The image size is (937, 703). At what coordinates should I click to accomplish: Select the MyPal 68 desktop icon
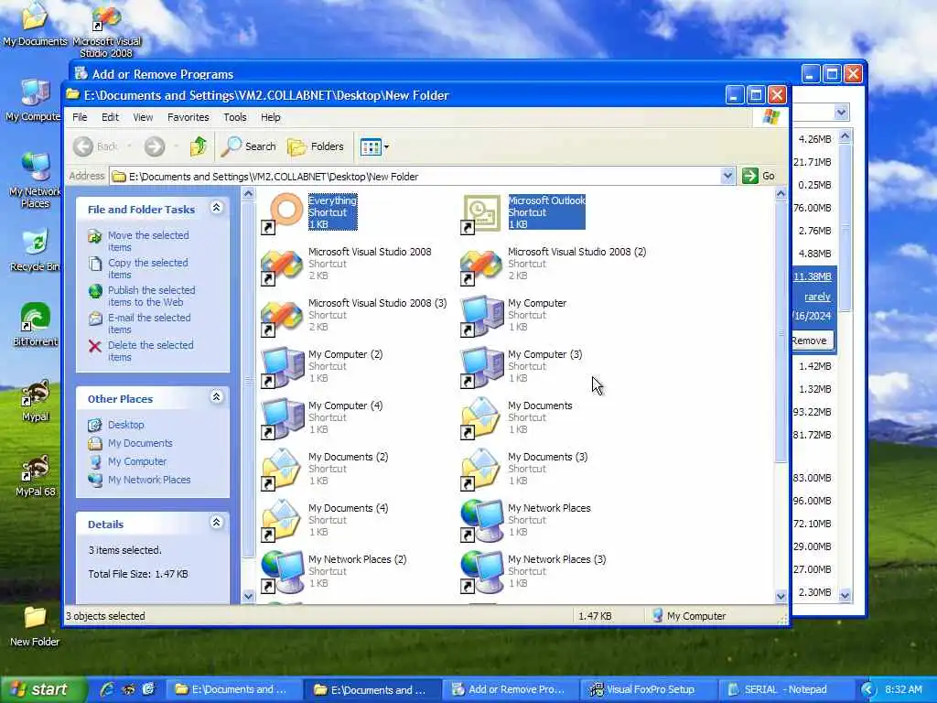pyautogui.click(x=35, y=474)
